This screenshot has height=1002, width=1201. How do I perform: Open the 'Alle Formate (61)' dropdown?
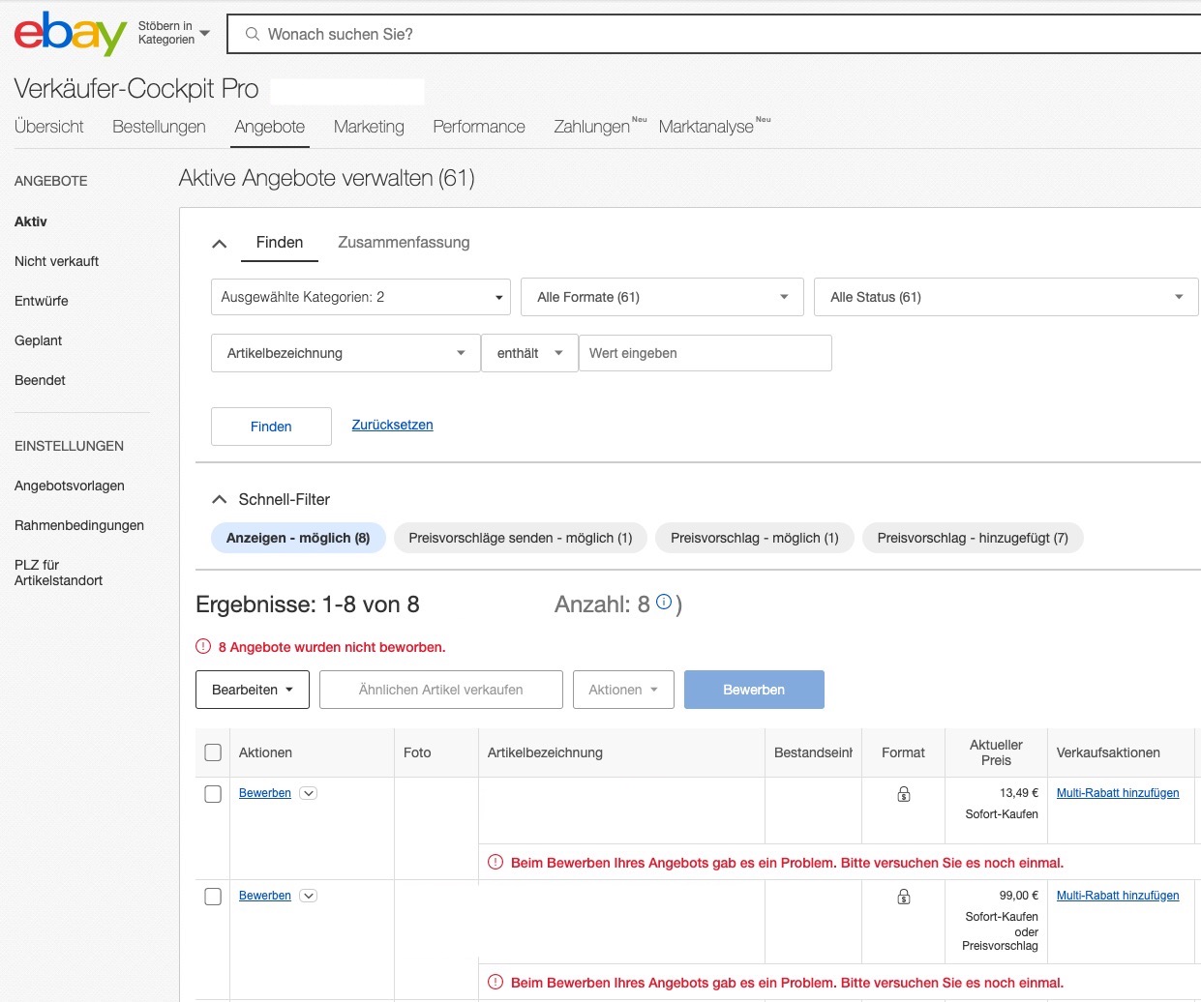pyautogui.click(x=663, y=297)
